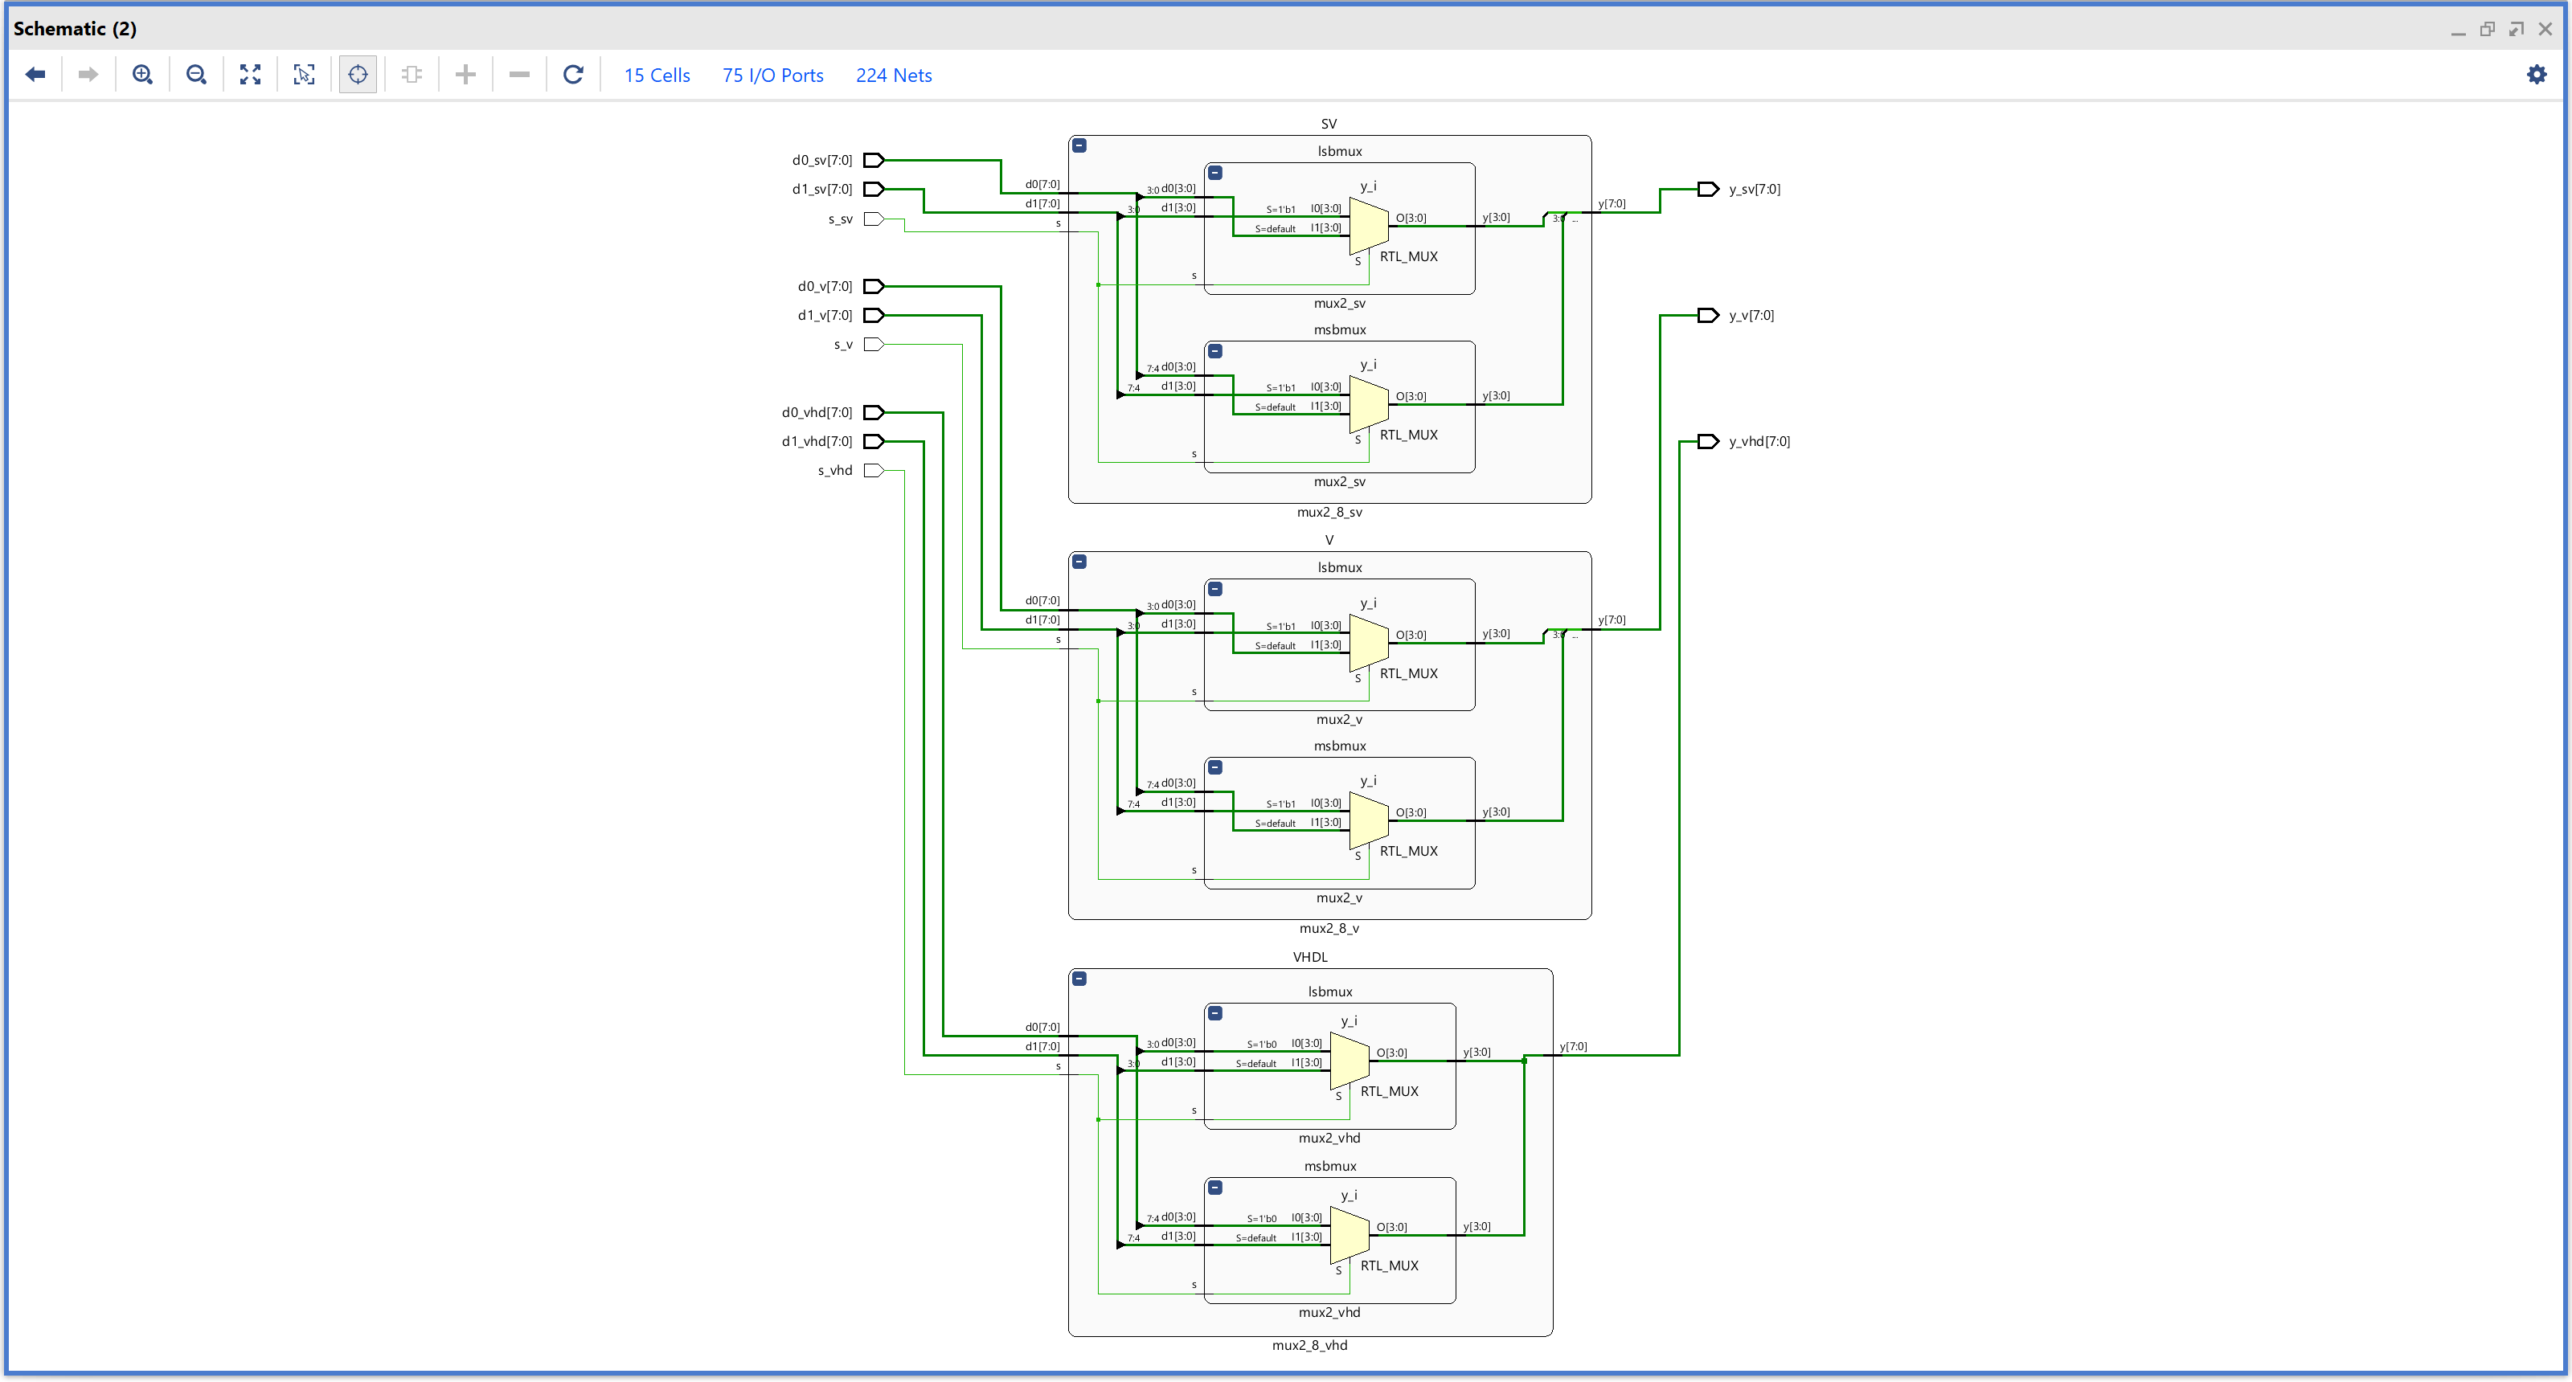
Task: Click the Select Area icon
Action: point(305,75)
